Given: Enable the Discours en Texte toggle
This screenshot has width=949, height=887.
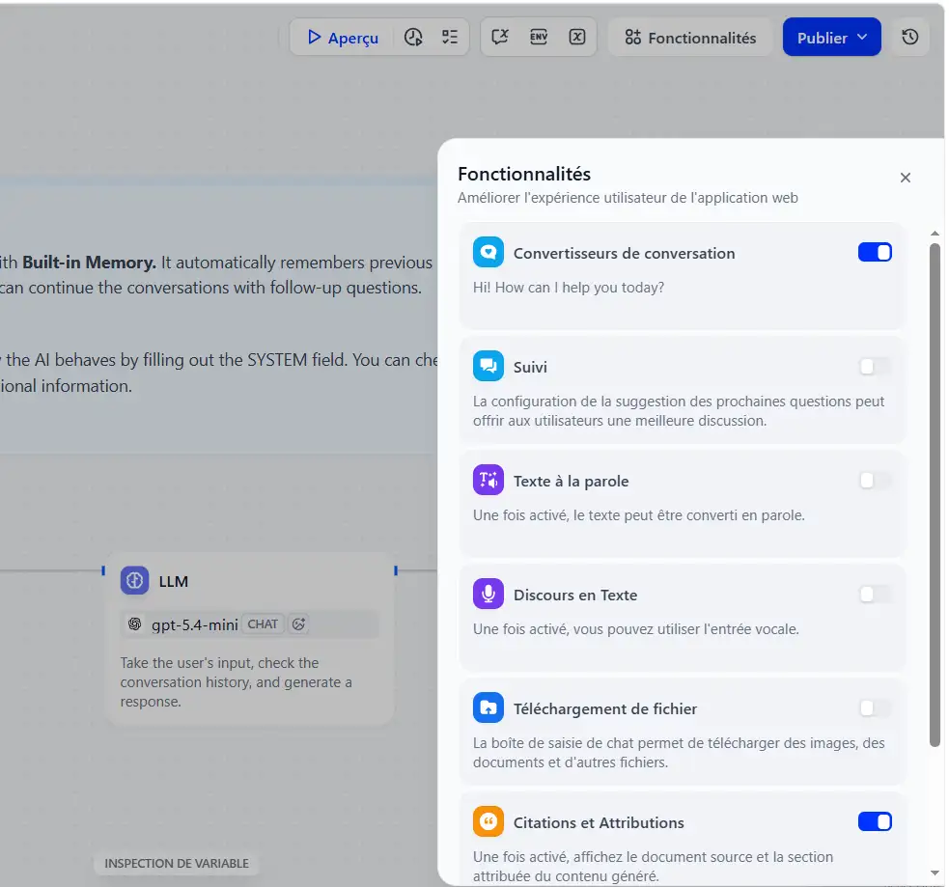Looking at the screenshot, I should pos(875,595).
